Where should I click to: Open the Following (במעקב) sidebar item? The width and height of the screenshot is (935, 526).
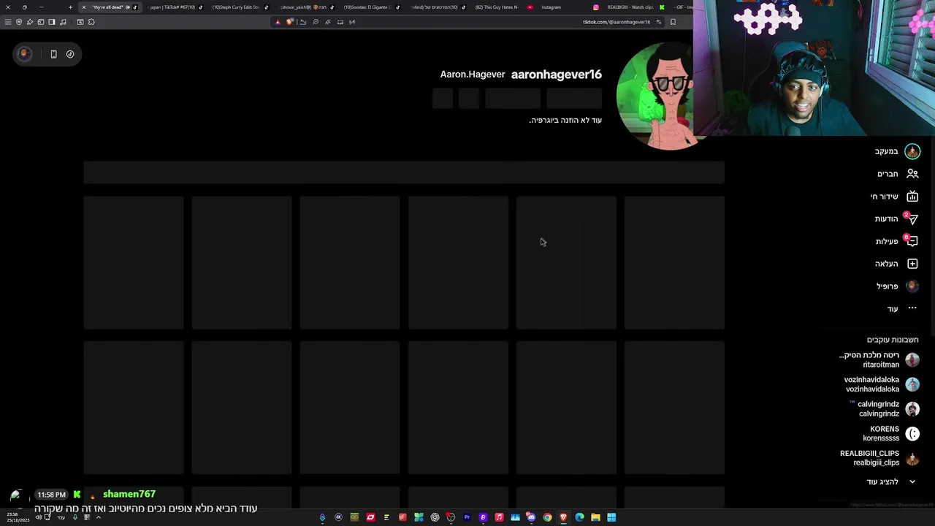coord(896,151)
